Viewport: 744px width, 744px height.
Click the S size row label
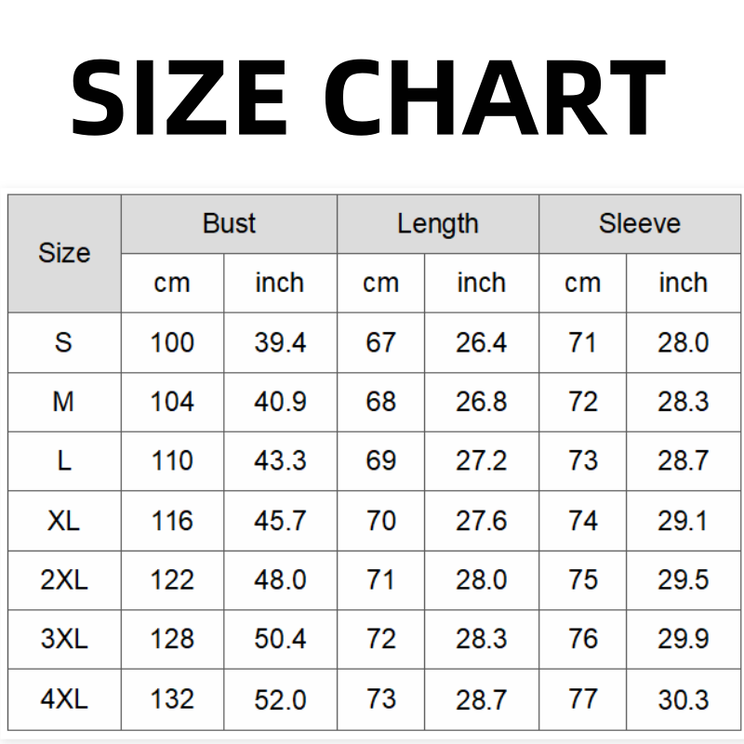[x=63, y=342]
